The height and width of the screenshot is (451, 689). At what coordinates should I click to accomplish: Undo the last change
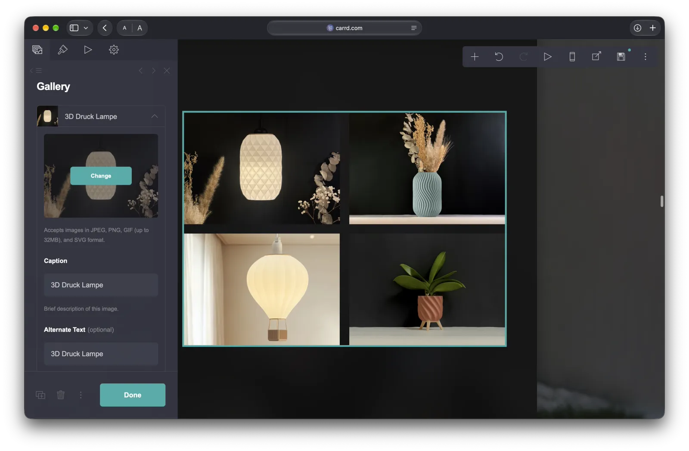499,56
